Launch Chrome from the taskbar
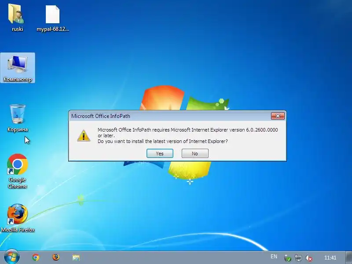The width and height of the screenshot is (352, 264). coord(36,257)
